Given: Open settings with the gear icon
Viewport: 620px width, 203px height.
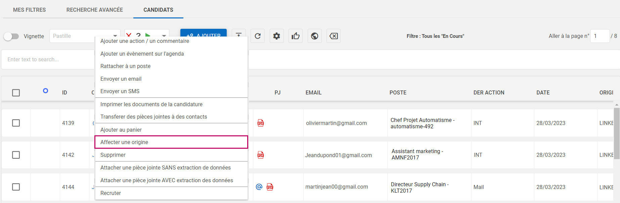Looking at the screenshot, I should click(x=276, y=36).
